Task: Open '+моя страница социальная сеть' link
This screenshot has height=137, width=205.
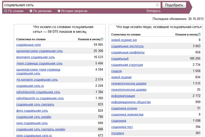Action: click(x=39, y=63)
